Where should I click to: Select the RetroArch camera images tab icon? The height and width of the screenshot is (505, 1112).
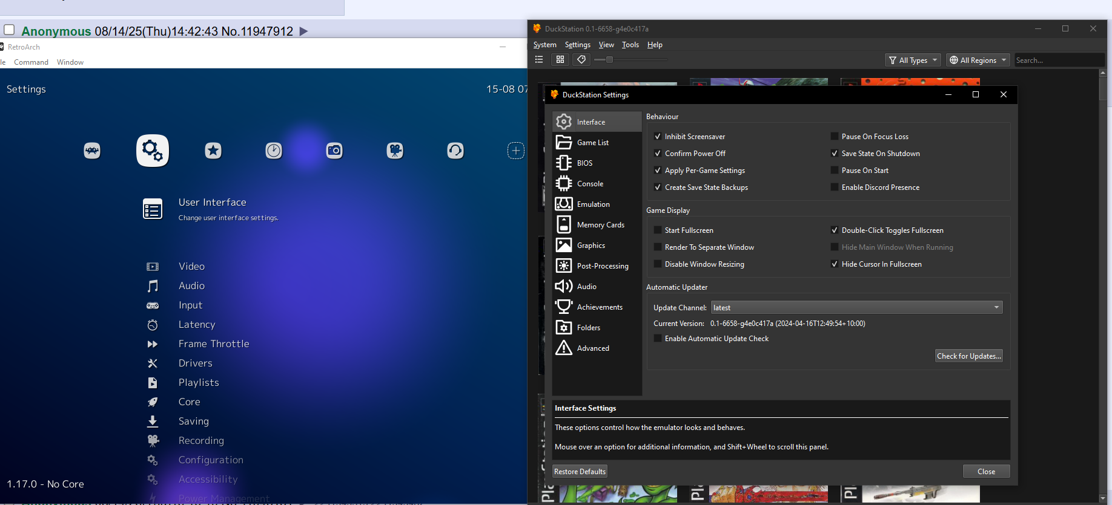(334, 151)
